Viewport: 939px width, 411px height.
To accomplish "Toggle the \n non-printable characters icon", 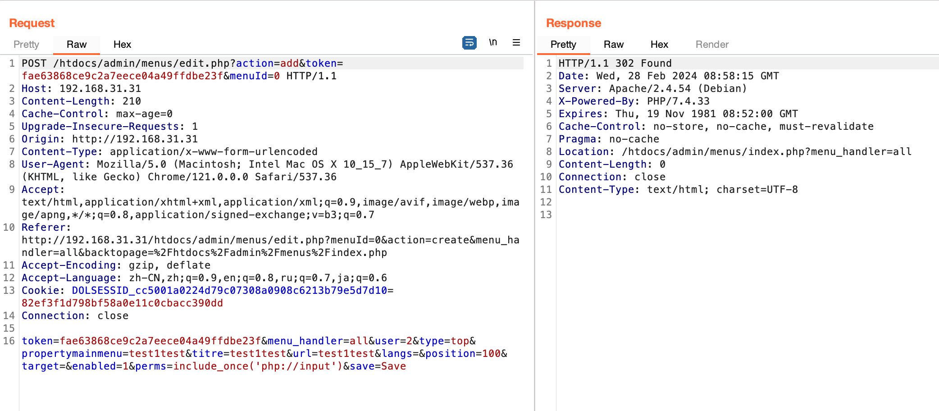I will tap(493, 42).
